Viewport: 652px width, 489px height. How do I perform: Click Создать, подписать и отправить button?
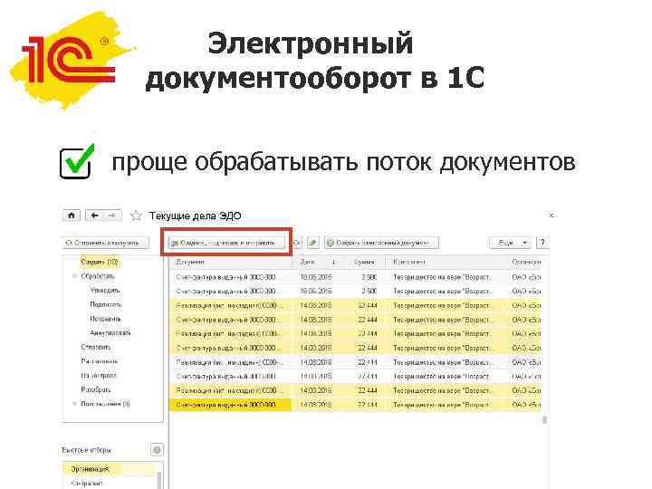pos(227,243)
